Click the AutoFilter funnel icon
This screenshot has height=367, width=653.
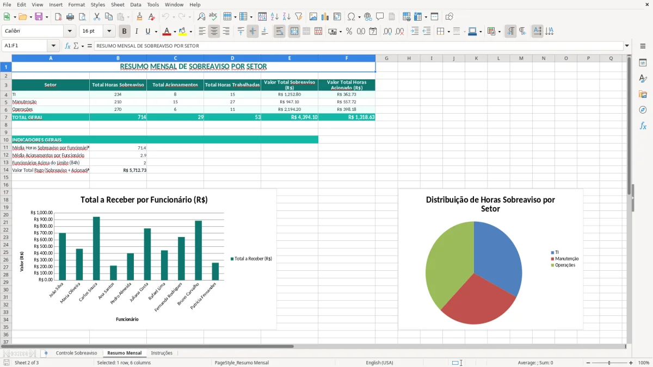click(x=298, y=17)
